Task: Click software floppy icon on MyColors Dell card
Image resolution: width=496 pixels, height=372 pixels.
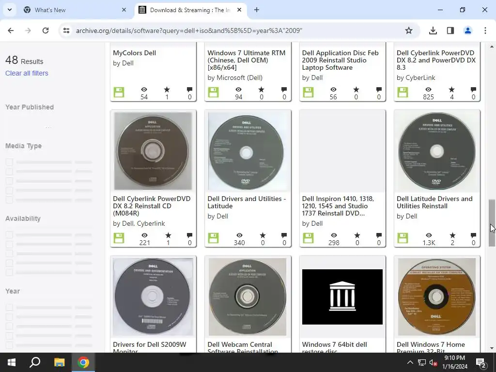Action: 119,93
